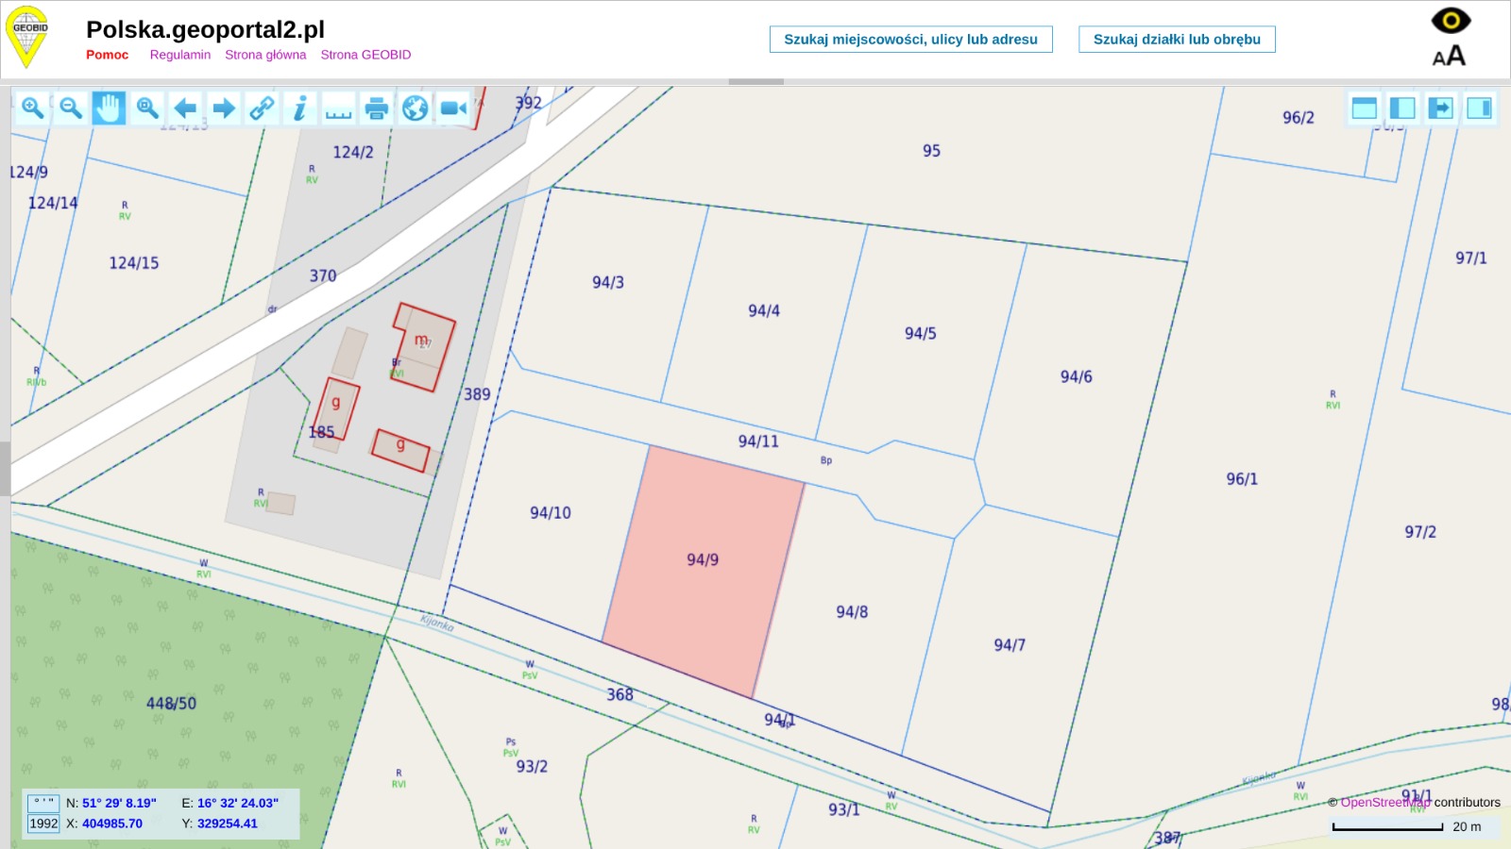The image size is (1511, 849).
Task: Open the Regulamin link
Action: point(179,55)
